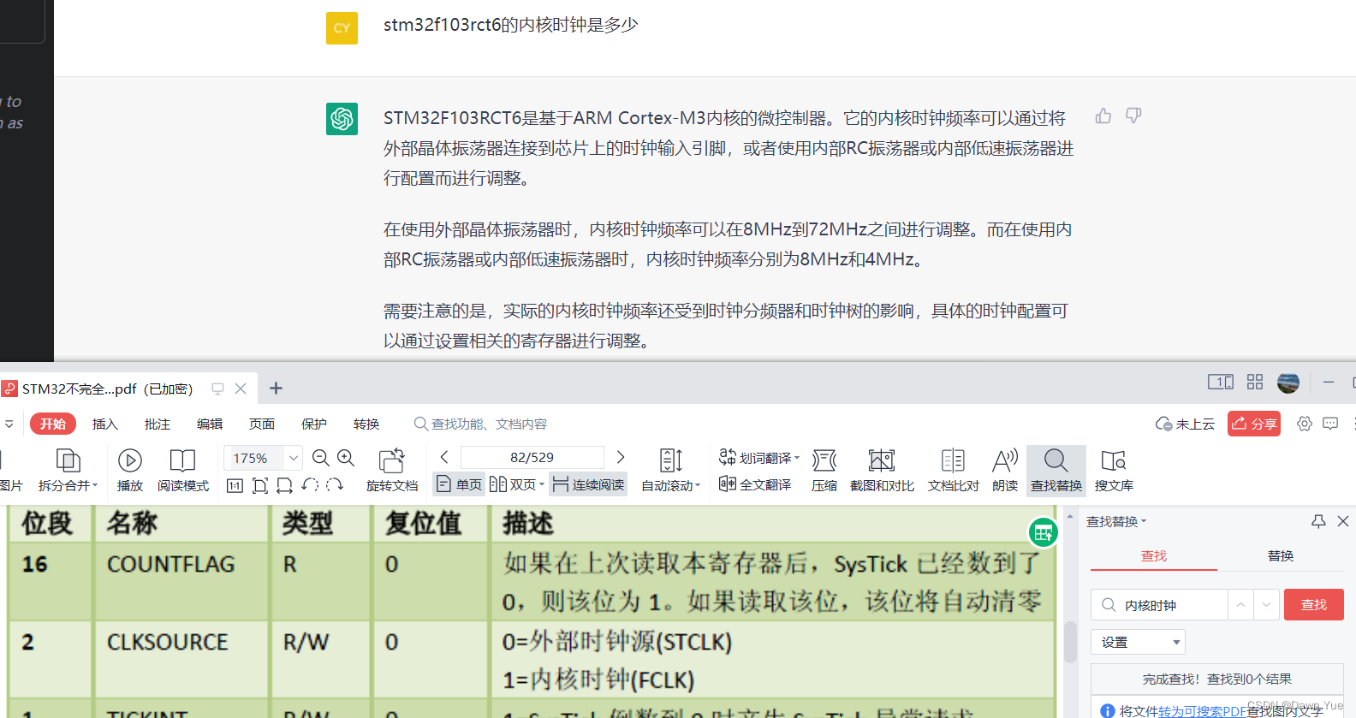
Task: Click the user profile picture in title bar
Action: tap(1288, 383)
